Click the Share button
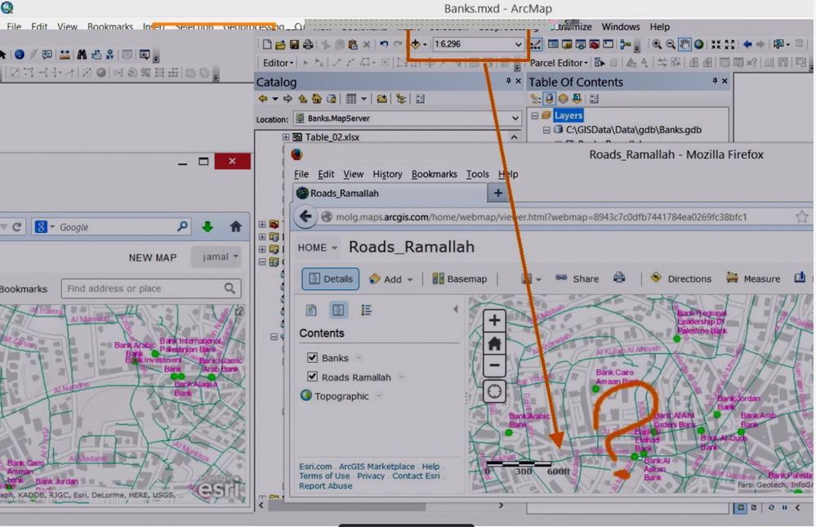The height and width of the screenshot is (527, 816). pos(577,279)
